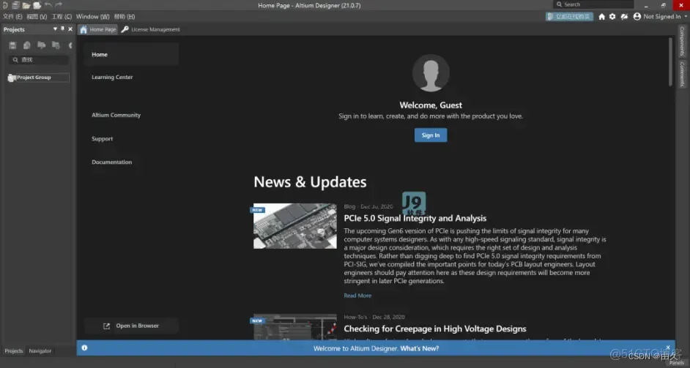Viewport: 690px width, 368px height.
Task: Open the Components side panel tab
Action: pyautogui.click(x=682, y=41)
